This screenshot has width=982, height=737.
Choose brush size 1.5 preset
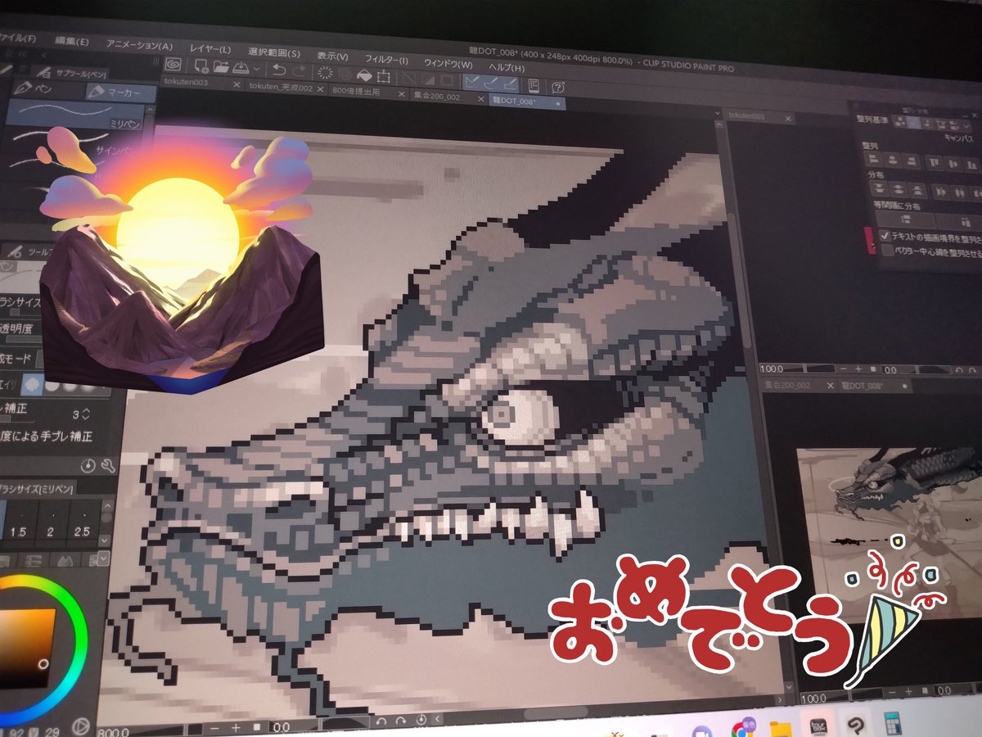[19, 524]
